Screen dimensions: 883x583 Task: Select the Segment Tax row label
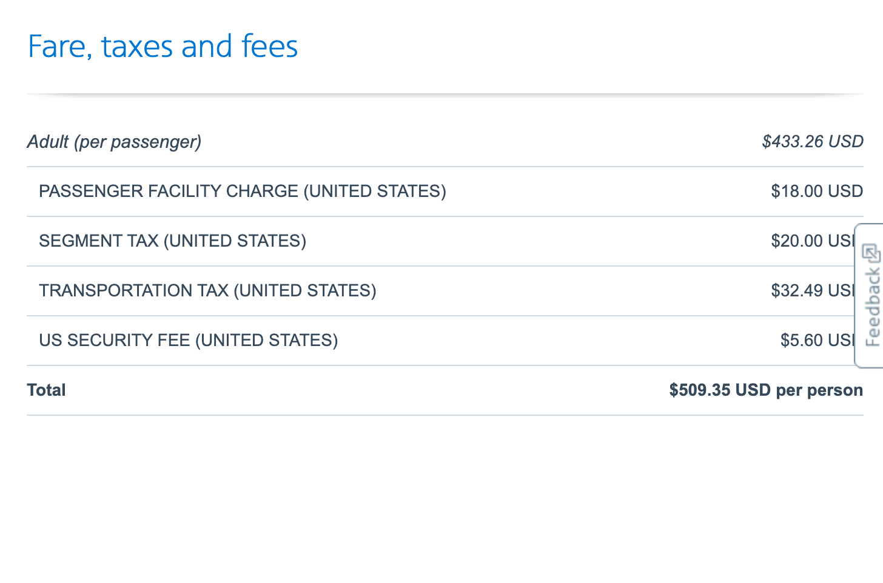pyautogui.click(x=172, y=241)
